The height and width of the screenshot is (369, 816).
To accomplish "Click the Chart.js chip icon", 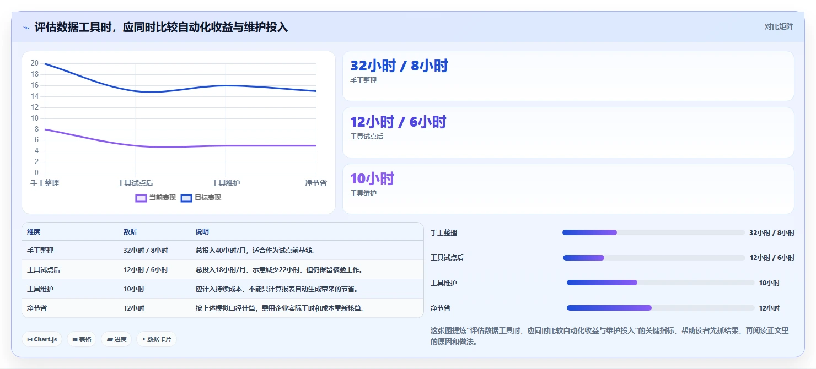I will coord(30,340).
